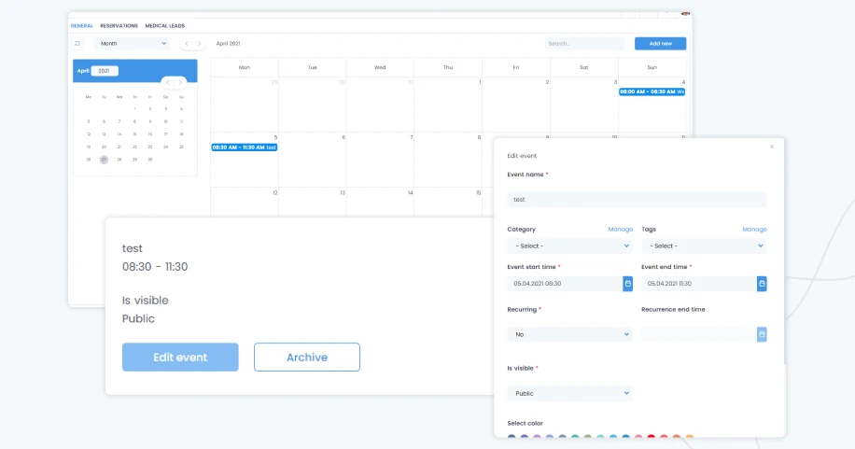Click the Edit event button
This screenshot has height=449, width=855.
pos(180,358)
